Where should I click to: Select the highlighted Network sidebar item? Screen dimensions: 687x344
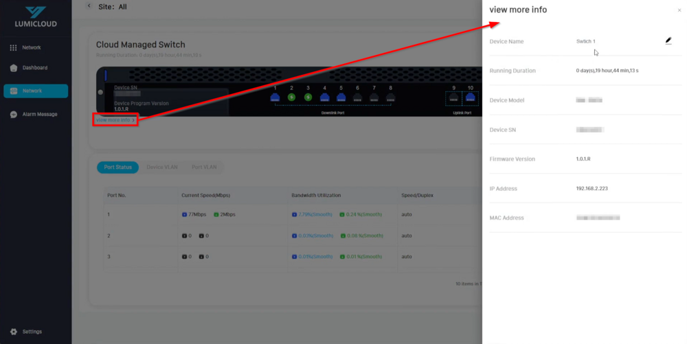pos(36,91)
